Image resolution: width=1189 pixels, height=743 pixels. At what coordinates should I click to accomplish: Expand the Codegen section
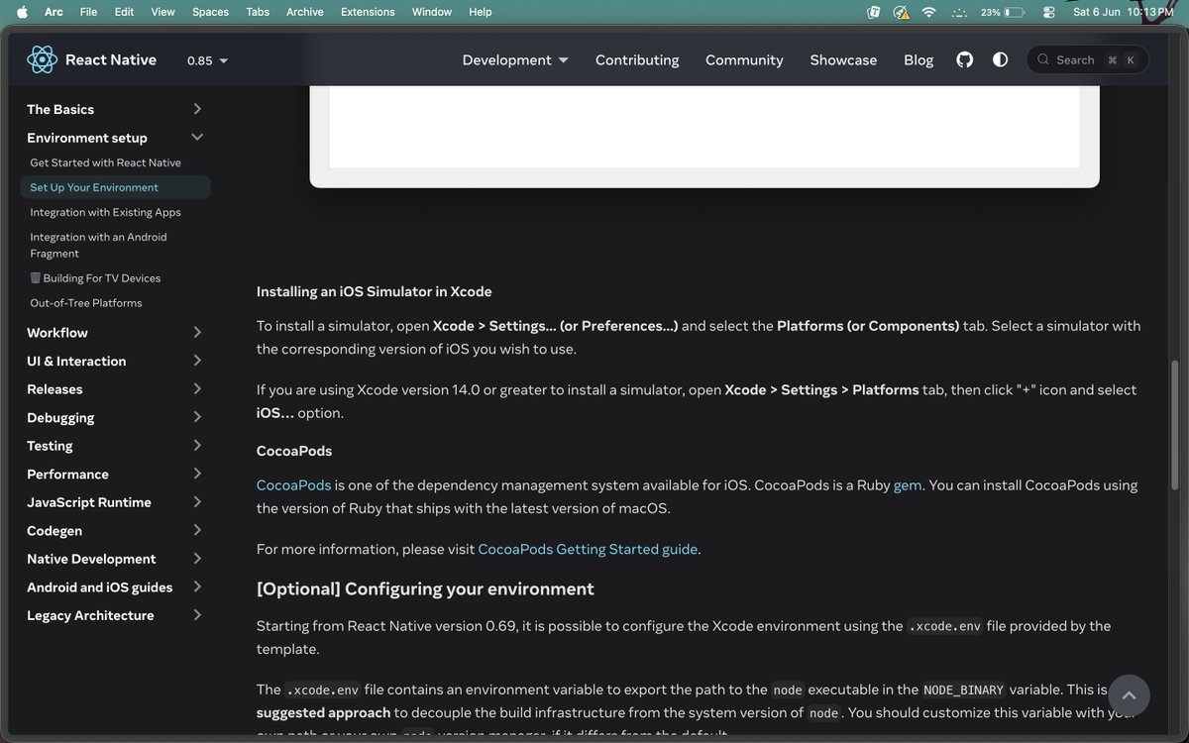pyautogui.click(x=115, y=530)
